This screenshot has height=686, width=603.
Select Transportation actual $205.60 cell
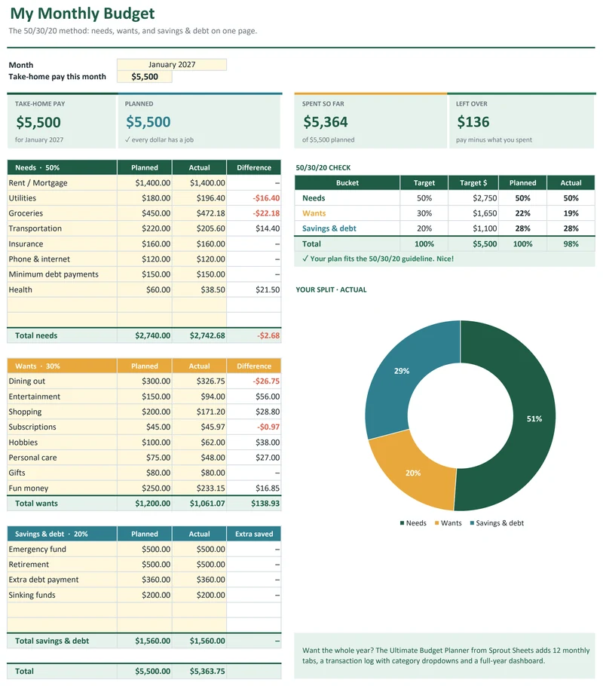pos(199,228)
